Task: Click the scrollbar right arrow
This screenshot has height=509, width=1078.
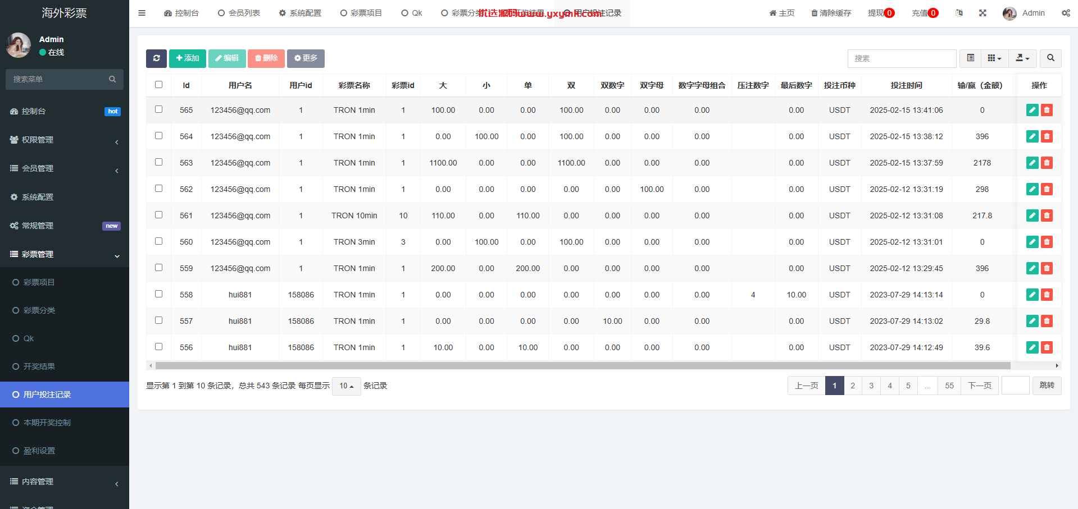Action: [1057, 365]
